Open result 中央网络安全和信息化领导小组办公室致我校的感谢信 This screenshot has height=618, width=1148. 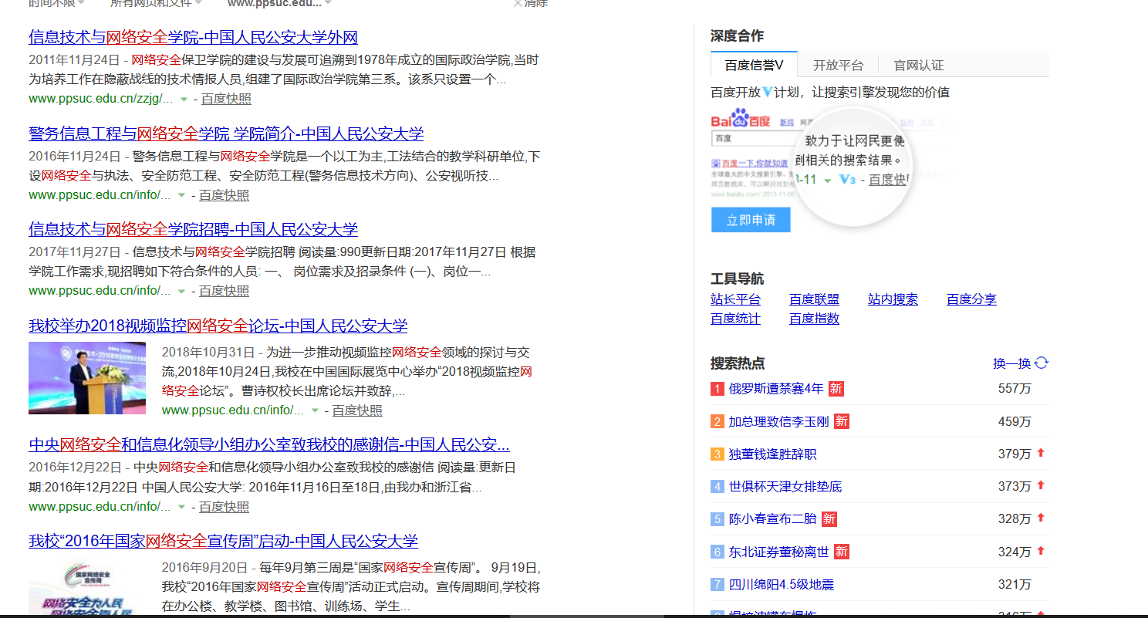(269, 445)
